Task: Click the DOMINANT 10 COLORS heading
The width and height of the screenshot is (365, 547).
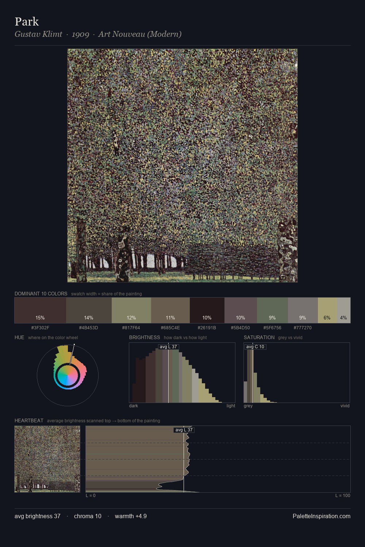Action: 41,294
